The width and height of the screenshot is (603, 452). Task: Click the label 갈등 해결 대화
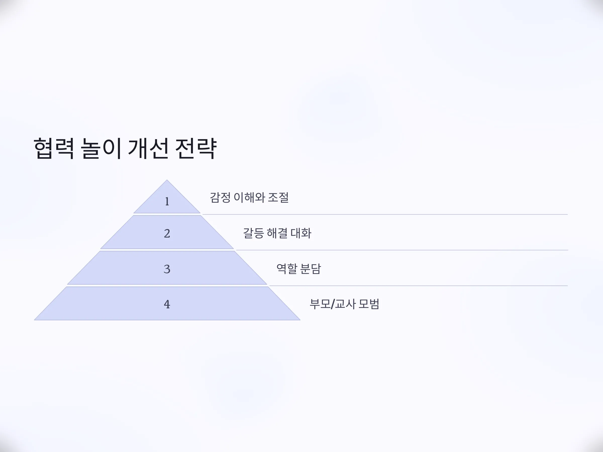[x=277, y=233]
